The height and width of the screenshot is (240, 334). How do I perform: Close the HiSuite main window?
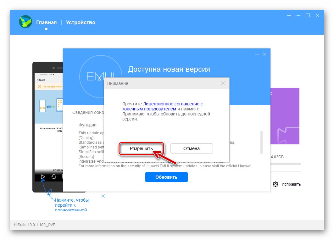(x=317, y=15)
